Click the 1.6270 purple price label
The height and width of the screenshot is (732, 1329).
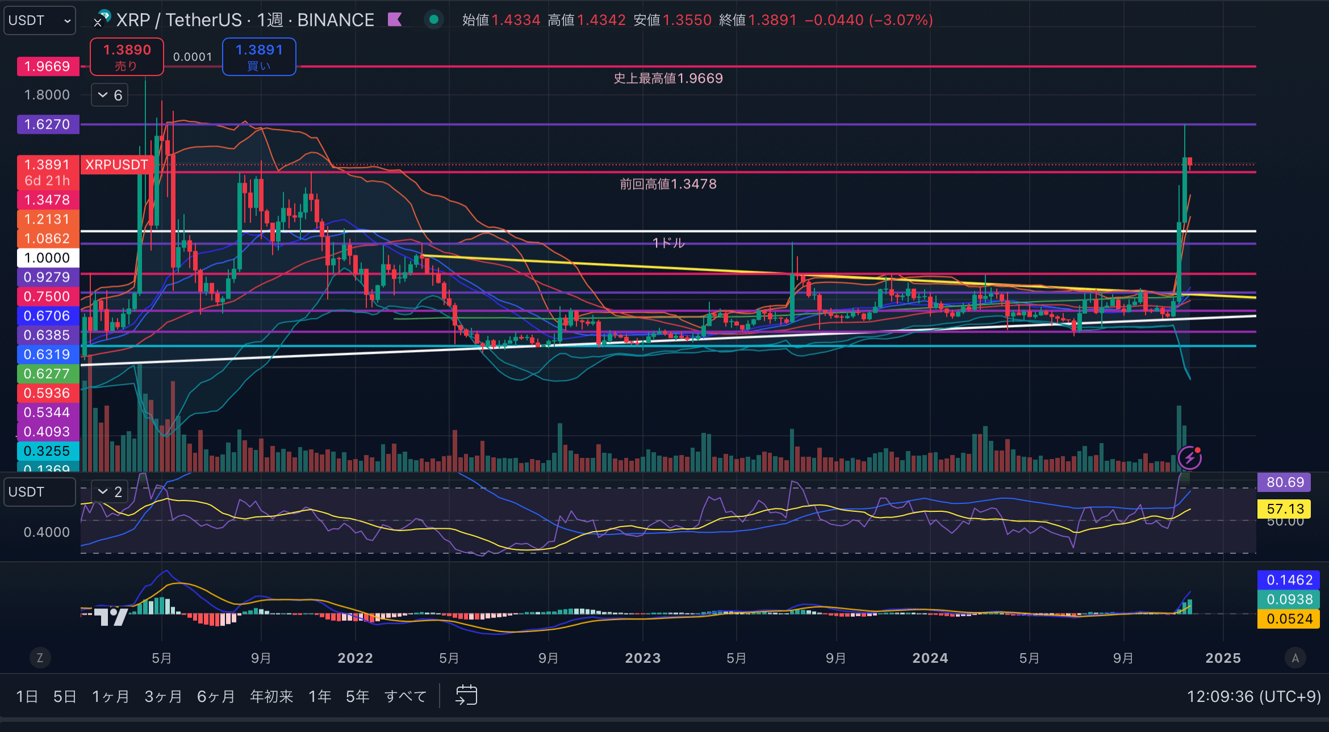[48, 124]
